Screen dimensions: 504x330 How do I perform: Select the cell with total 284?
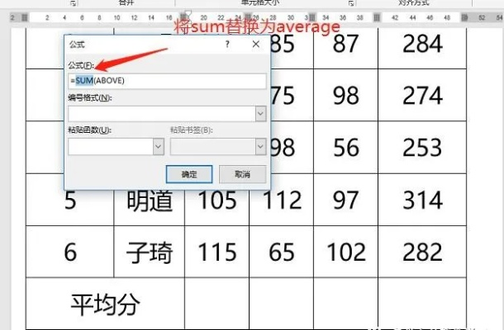coord(423,43)
